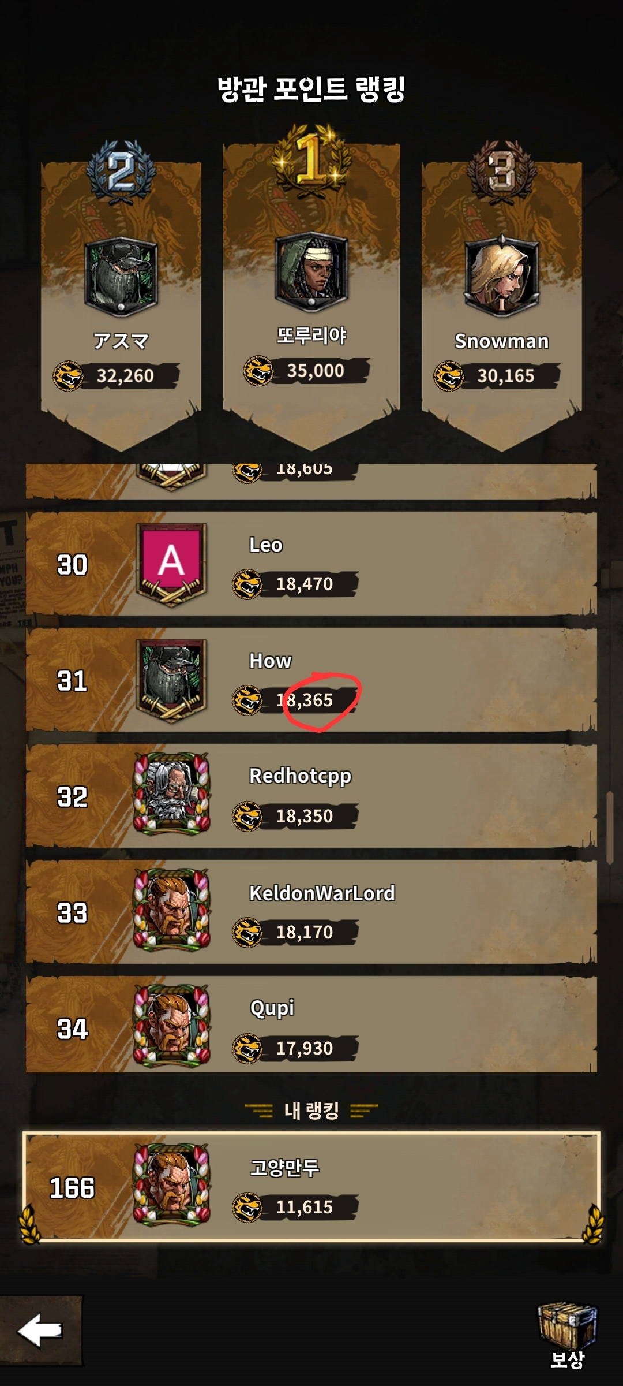
Task: Tap the circled 18,365 points score
Action: [x=305, y=700]
